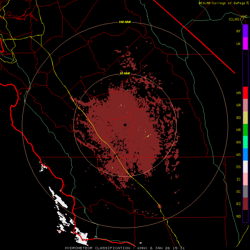Click the ND black legend swatch
This screenshot has width=250, height=250.
(245, 216)
